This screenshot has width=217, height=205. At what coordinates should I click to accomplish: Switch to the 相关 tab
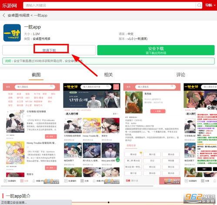(108, 75)
